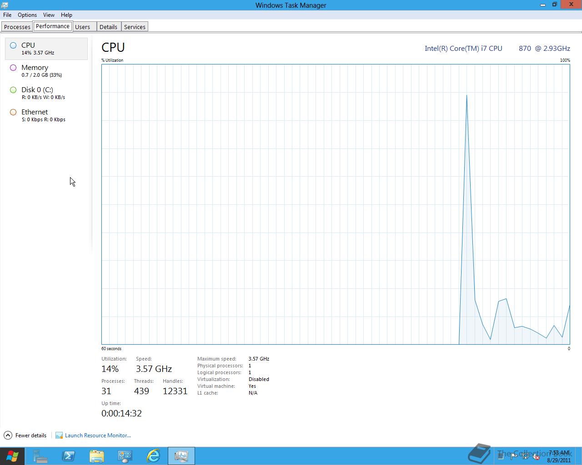Switch to the Processes tab
Image resolution: width=582 pixels, height=465 pixels.
(x=17, y=27)
